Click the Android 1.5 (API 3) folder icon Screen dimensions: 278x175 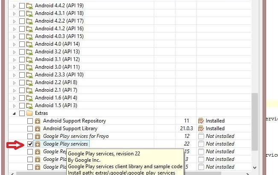(x=30, y=105)
